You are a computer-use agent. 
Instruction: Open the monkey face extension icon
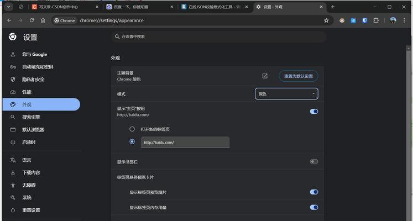point(342,20)
